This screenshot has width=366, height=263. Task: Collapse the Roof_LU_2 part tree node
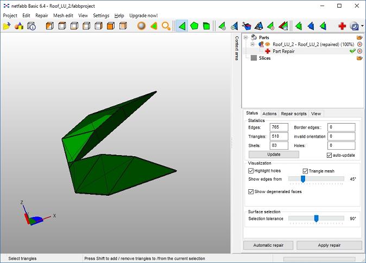(253, 44)
